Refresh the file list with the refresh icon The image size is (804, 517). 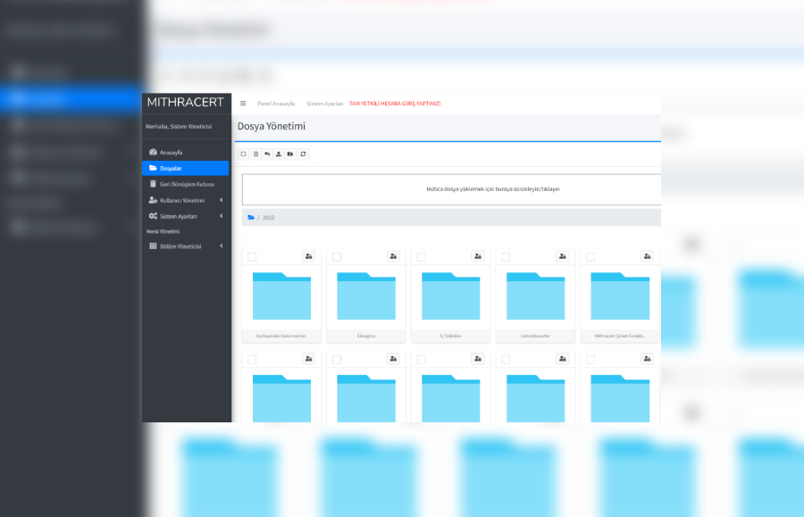coord(303,154)
